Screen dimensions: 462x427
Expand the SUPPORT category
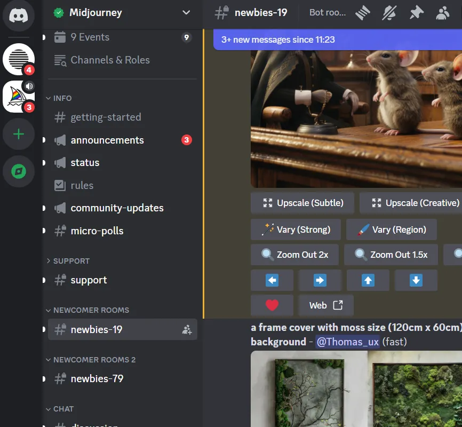[68, 261]
